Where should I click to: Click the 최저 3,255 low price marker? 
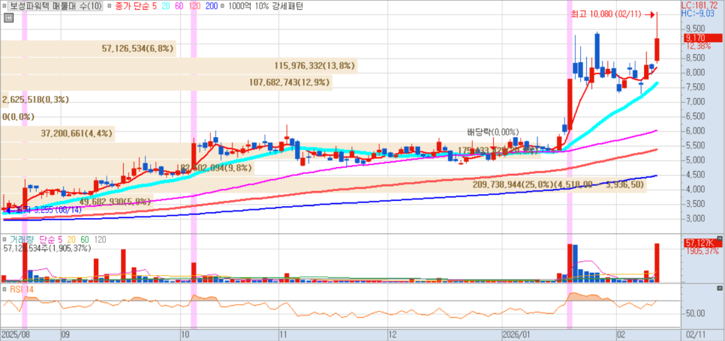click(43, 210)
